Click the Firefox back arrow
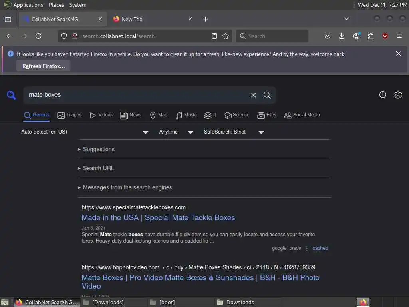Image resolution: width=409 pixels, height=307 pixels. [x=10, y=36]
